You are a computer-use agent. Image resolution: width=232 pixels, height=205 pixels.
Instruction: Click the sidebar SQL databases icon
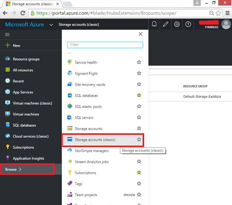[x=7, y=125]
